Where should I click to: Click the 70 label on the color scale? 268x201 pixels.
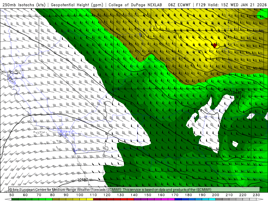[x=39, y=195]
